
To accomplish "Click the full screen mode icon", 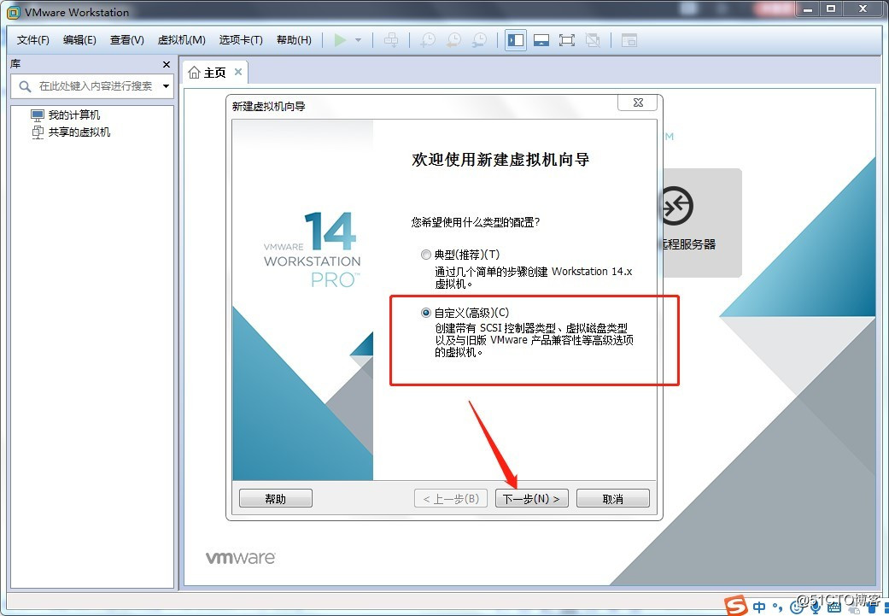I will pos(567,40).
